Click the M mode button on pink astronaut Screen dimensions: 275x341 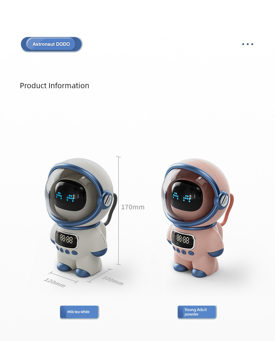[x=178, y=251]
